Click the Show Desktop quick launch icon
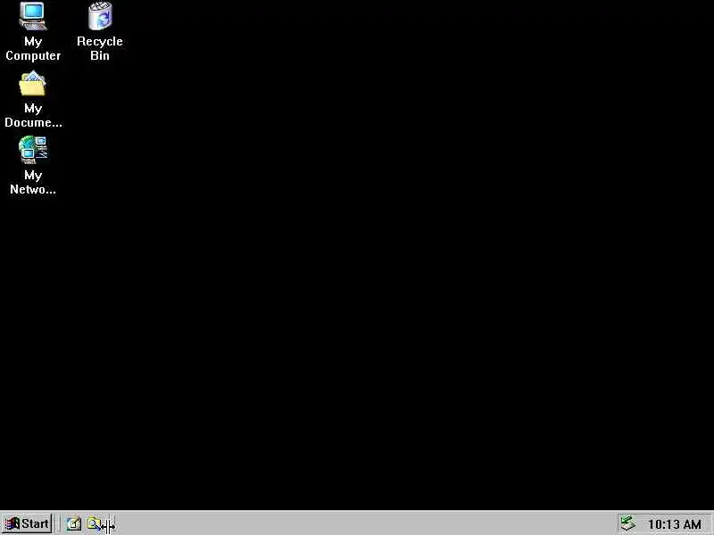 coord(74,524)
